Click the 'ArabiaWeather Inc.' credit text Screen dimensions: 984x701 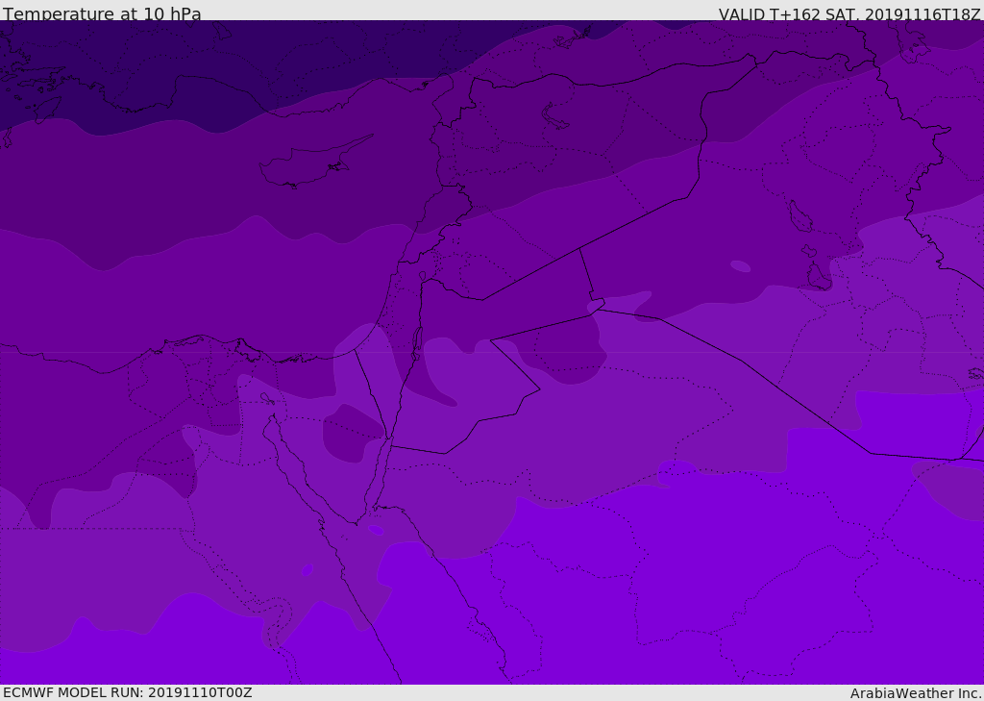click(915, 693)
